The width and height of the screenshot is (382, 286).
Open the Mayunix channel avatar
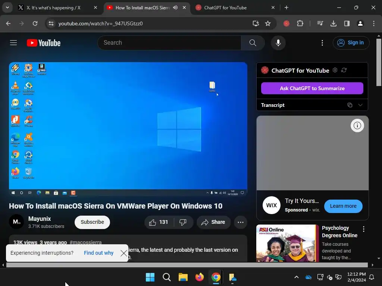16,222
